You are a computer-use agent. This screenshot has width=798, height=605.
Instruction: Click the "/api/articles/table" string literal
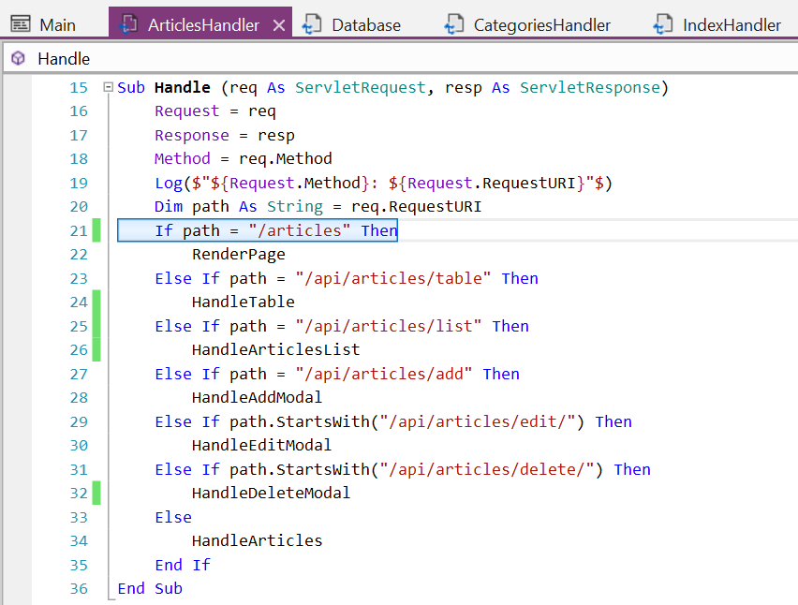392,278
